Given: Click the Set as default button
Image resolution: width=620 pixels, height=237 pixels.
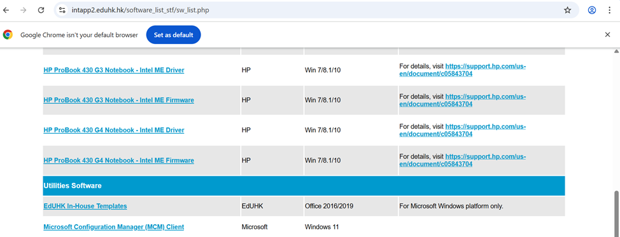Looking at the screenshot, I should tap(174, 35).
